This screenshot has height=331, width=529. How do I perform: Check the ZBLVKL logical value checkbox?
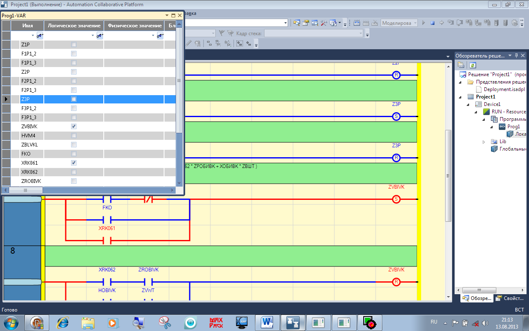[74, 144]
